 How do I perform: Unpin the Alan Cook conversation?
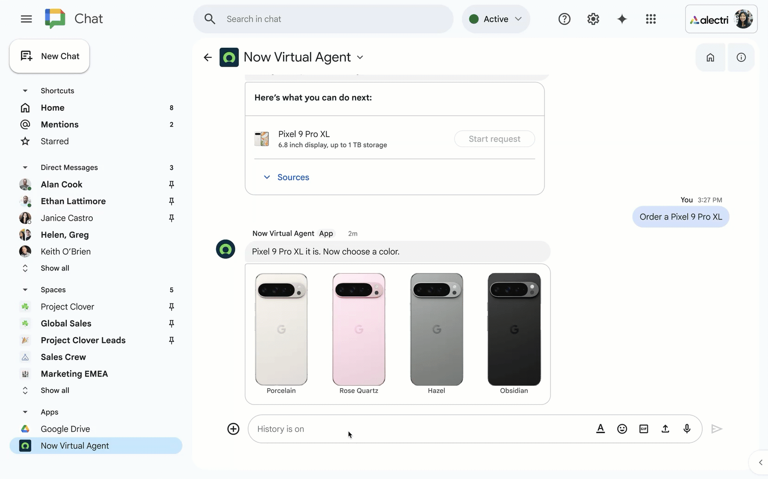click(172, 184)
